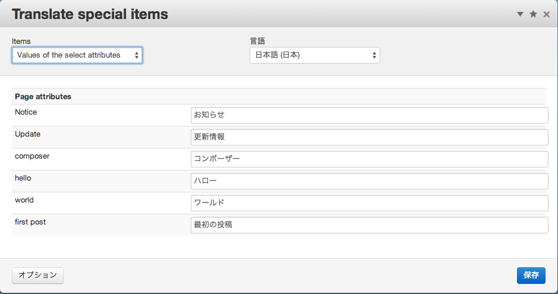
Task: Click the Page attributes section header
Action: [43, 96]
